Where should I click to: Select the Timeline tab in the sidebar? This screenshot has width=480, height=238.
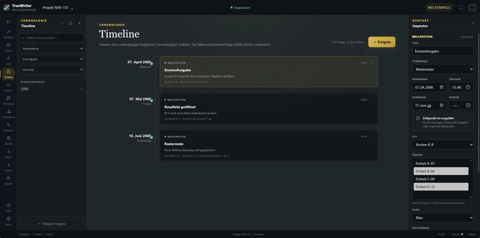coord(8,74)
